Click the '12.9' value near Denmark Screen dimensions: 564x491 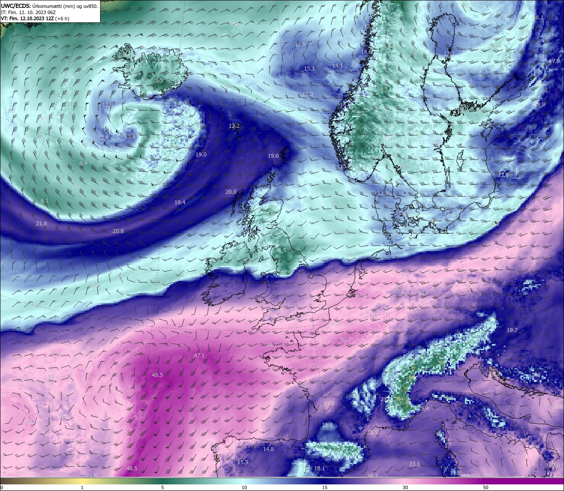pyautogui.click(x=383, y=194)
